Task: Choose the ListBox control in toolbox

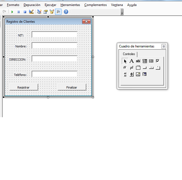Action: (151, 61)
